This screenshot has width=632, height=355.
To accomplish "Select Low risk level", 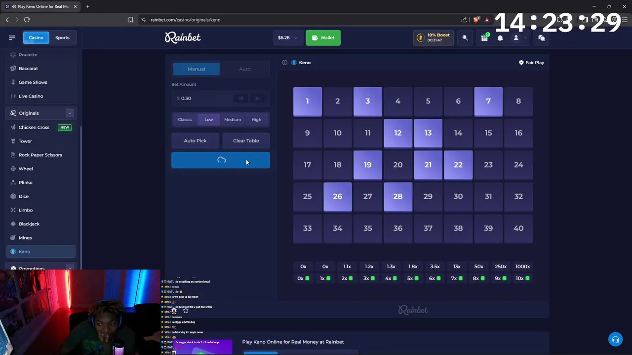I will tap(209, 119).
